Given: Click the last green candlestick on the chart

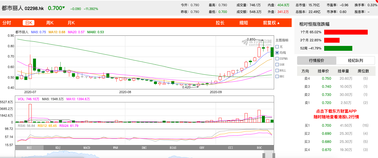Looking at the screenshot, I should point(272,52).
